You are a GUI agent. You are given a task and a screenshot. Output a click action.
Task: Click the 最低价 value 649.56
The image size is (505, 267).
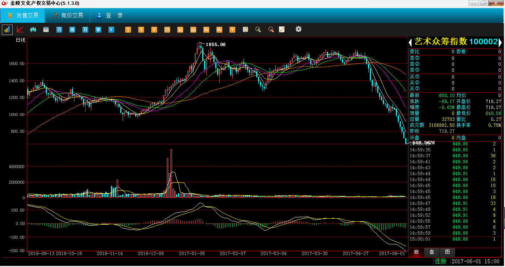pos(493,113)
